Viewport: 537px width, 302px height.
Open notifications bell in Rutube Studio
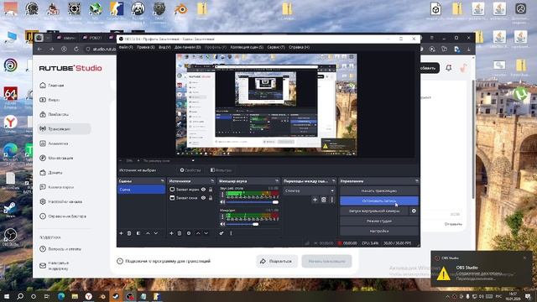pyautogui.click(x=449, y=68)
